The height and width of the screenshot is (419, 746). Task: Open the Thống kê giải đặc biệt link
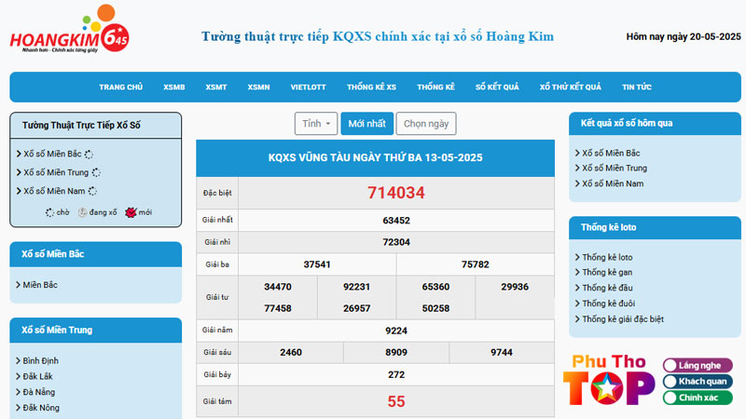coord(623,319)
